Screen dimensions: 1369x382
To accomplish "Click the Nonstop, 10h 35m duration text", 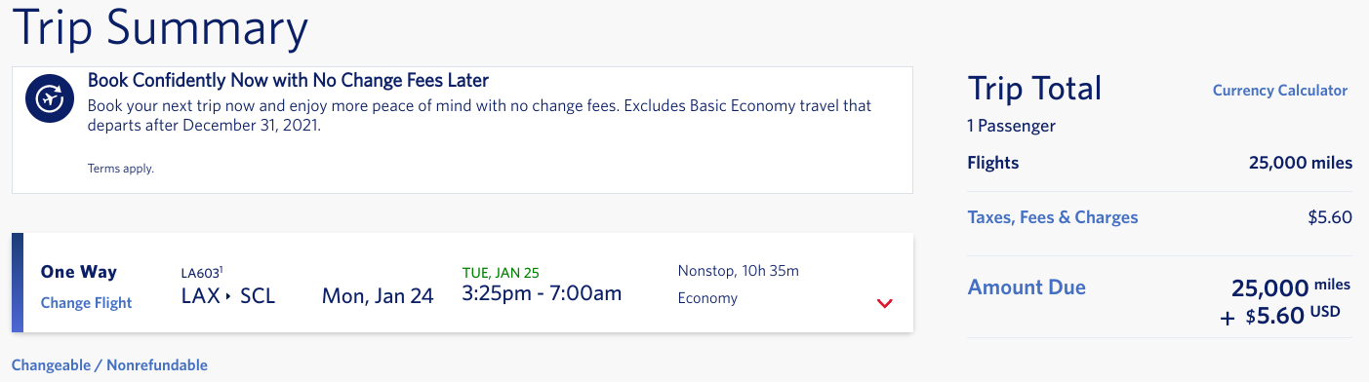I will [739, 271].
